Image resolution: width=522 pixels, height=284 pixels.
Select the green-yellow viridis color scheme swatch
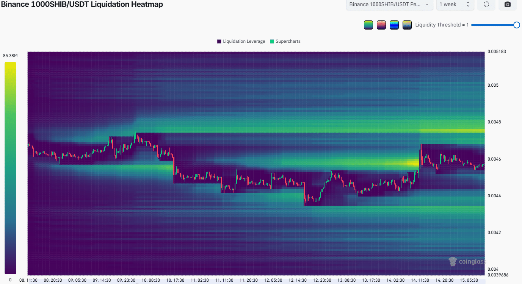coord(368,25)
